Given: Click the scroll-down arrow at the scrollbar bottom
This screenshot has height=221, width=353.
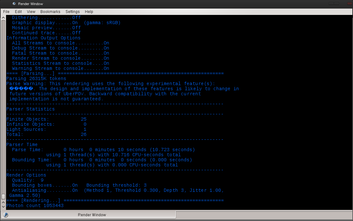Looking at the screenshot, I should [3, 207].
